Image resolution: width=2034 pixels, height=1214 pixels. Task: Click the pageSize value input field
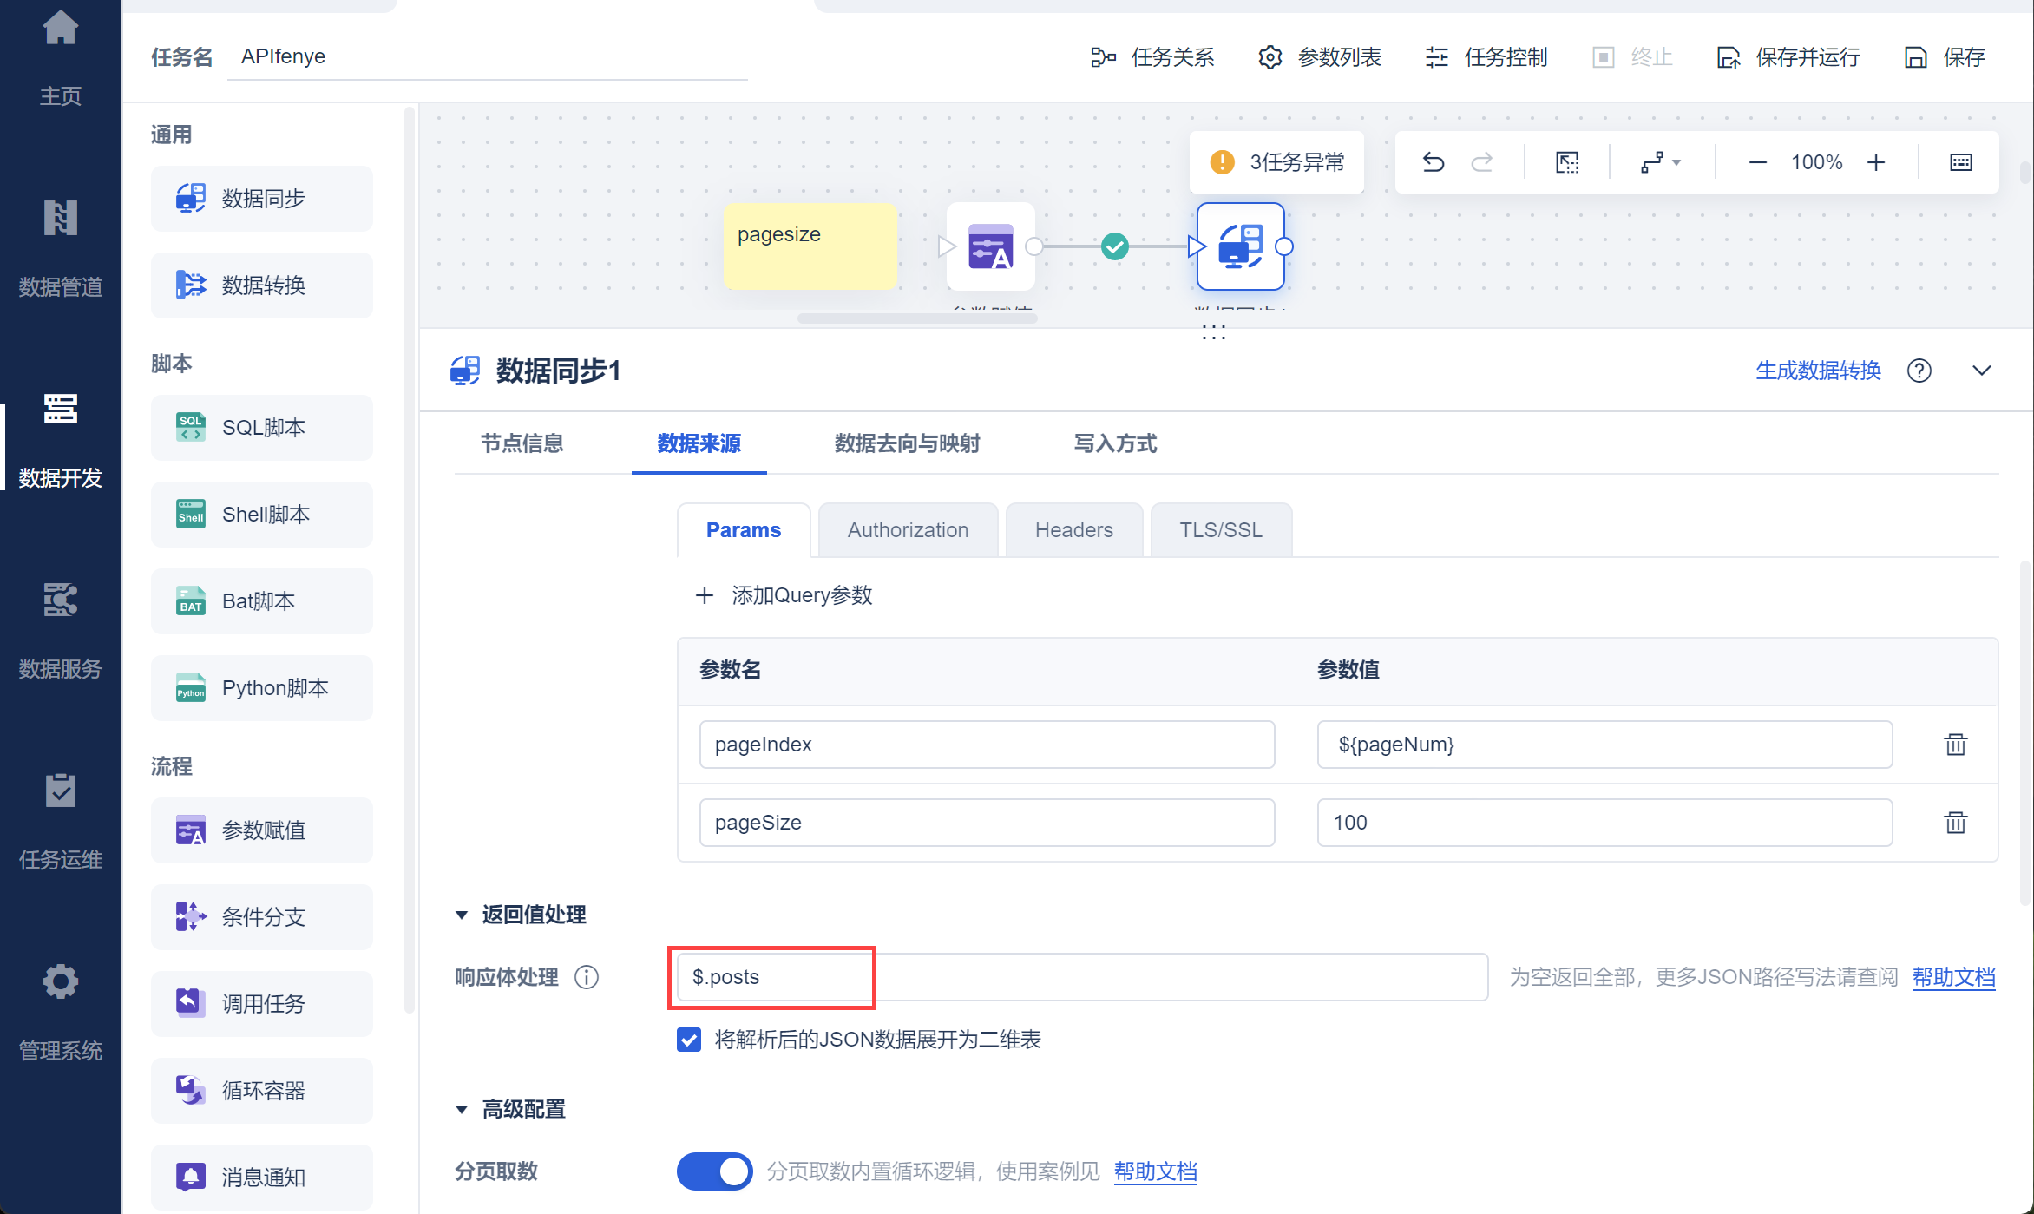(x=1604, y=823)
